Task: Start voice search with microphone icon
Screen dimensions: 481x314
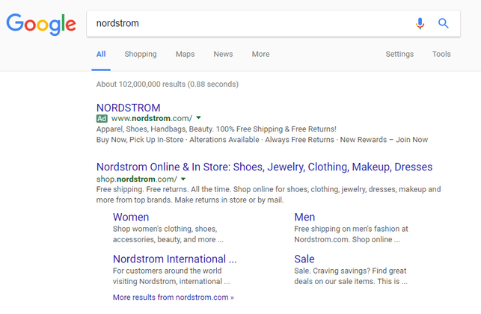Action: (x=420, y=23)
